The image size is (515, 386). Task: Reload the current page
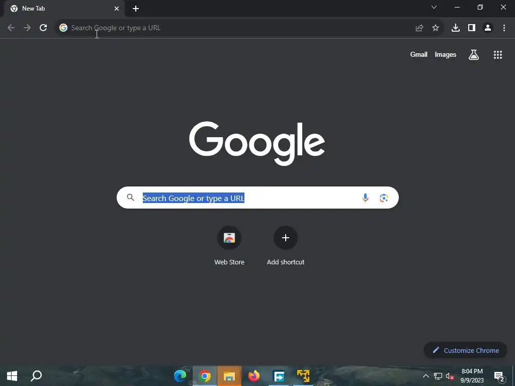point(43,28)
